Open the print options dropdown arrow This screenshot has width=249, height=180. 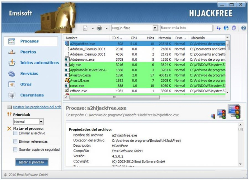pyautogui.click(x=107, y=28)
